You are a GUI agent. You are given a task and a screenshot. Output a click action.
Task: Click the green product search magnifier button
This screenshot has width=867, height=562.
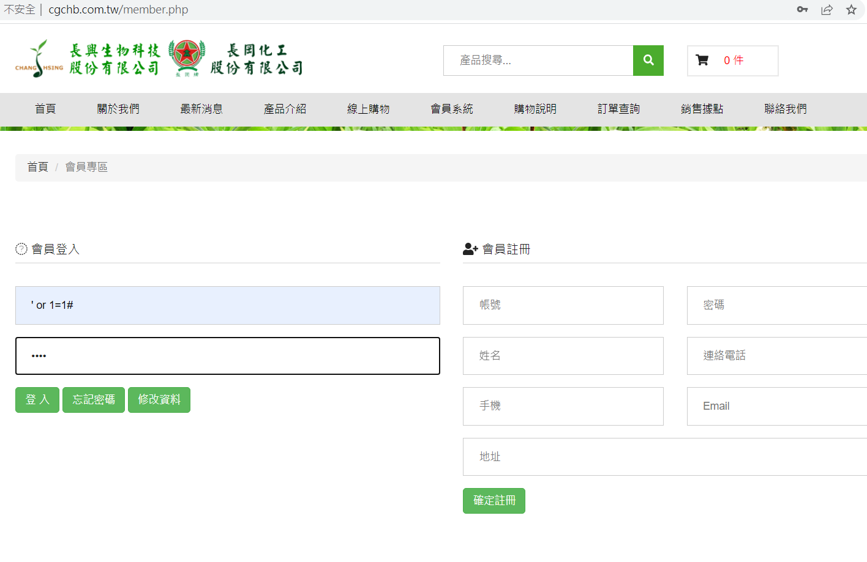coord(648,61)
